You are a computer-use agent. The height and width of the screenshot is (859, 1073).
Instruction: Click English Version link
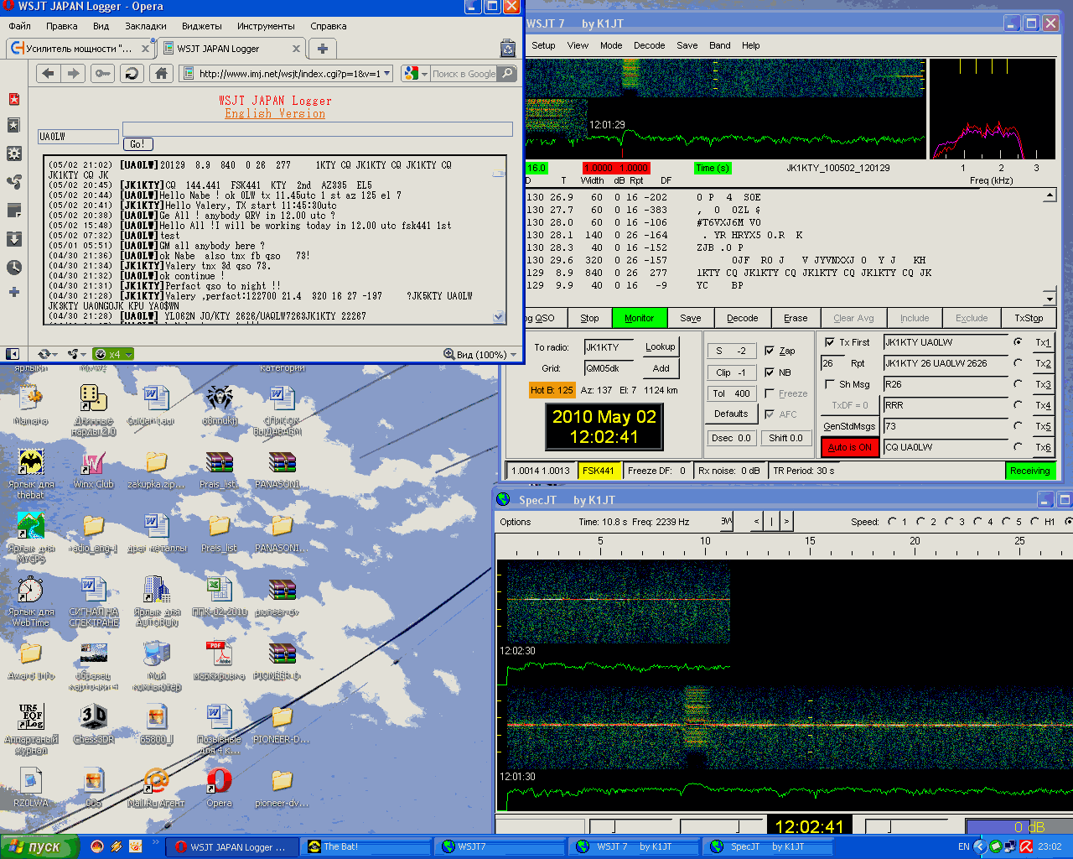pyautogui.click(x=275, y=113)
